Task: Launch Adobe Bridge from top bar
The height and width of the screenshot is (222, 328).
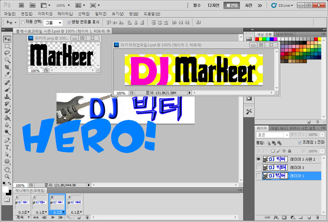Action: point(21,6)
